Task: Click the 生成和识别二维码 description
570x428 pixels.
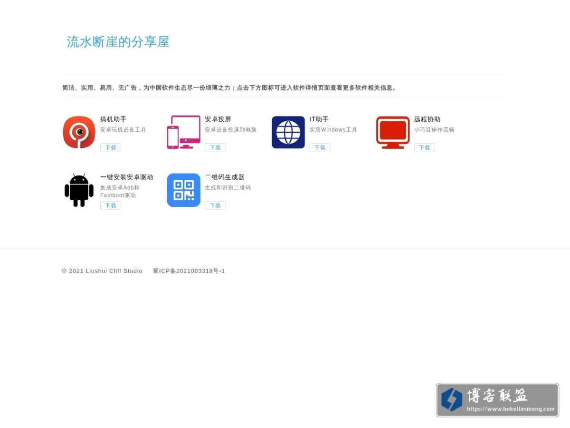Action: click(228, 188)
